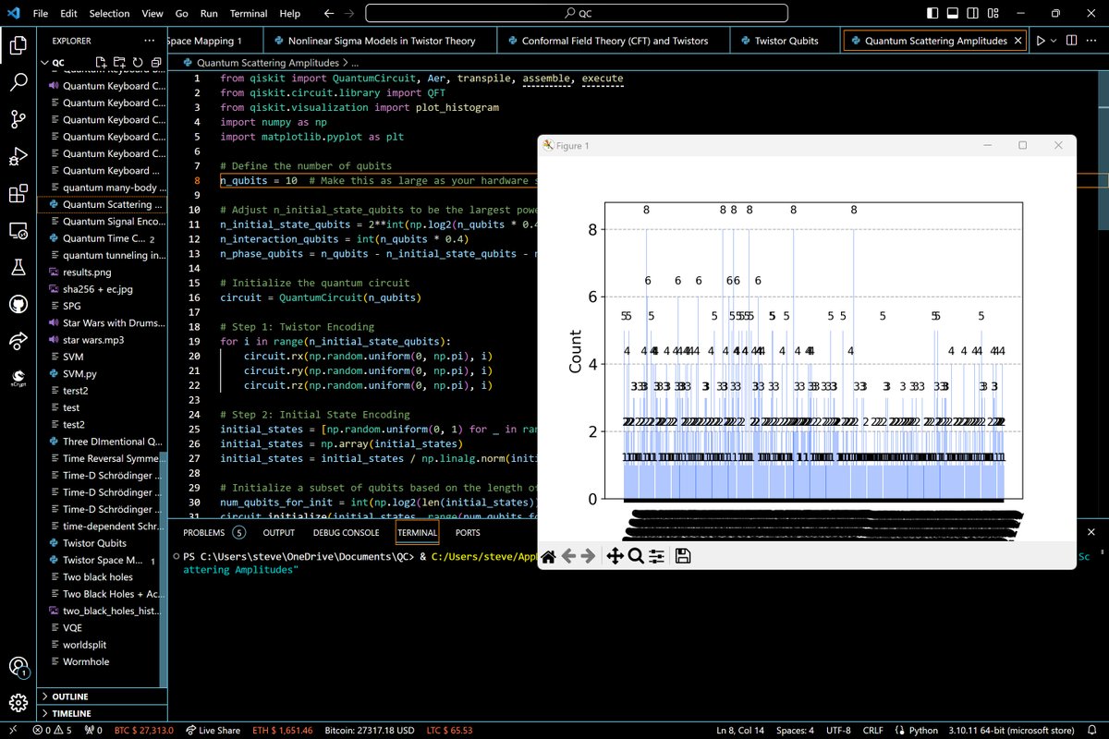Select the matplotlib Zoom magnifier tool

coord(636,556)
